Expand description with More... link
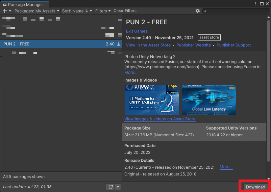Screen dimensions: 271x192 [x=131, y=73]
